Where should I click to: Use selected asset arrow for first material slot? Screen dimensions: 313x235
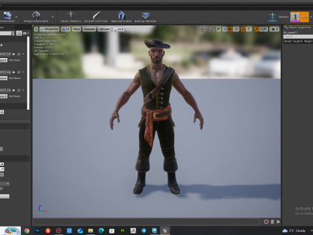coord(14,54)
